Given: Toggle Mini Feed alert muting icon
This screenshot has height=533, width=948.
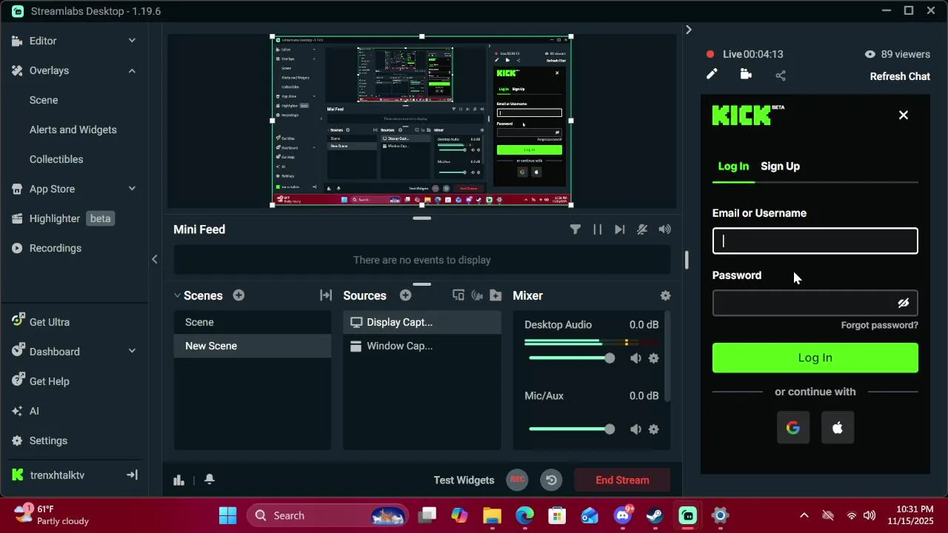Looking at the screenshot, I should 642,229.
